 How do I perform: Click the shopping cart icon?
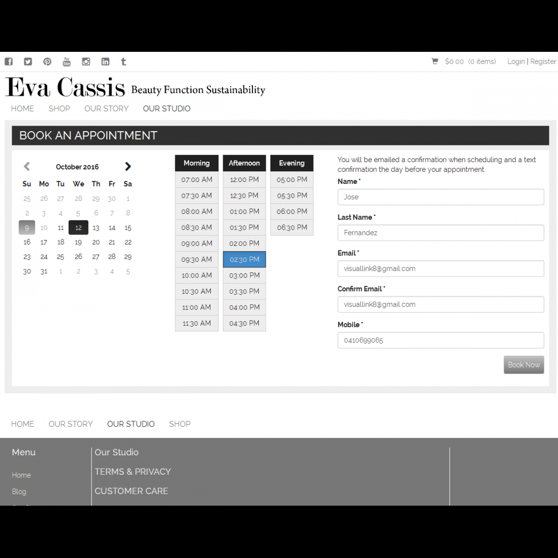point(435,61)
